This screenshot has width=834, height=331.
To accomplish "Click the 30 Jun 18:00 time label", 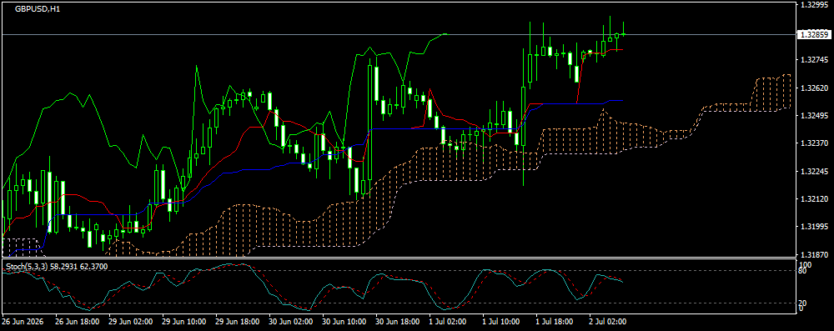I will [398, 322].
